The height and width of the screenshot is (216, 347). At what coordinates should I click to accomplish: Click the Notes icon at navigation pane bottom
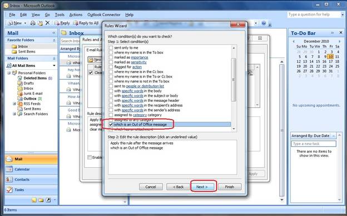(33, 200)
